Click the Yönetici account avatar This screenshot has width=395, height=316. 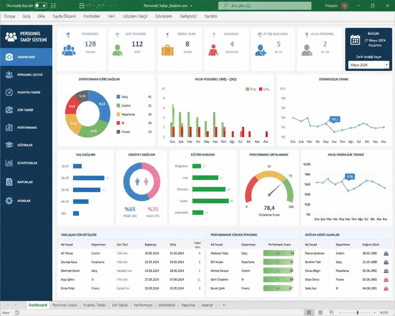(344, 6)
